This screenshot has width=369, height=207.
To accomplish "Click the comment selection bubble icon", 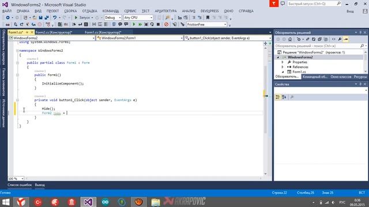I will coord(120,24).
